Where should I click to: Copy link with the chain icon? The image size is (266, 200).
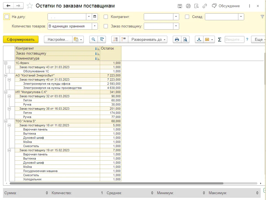(205, 6)
